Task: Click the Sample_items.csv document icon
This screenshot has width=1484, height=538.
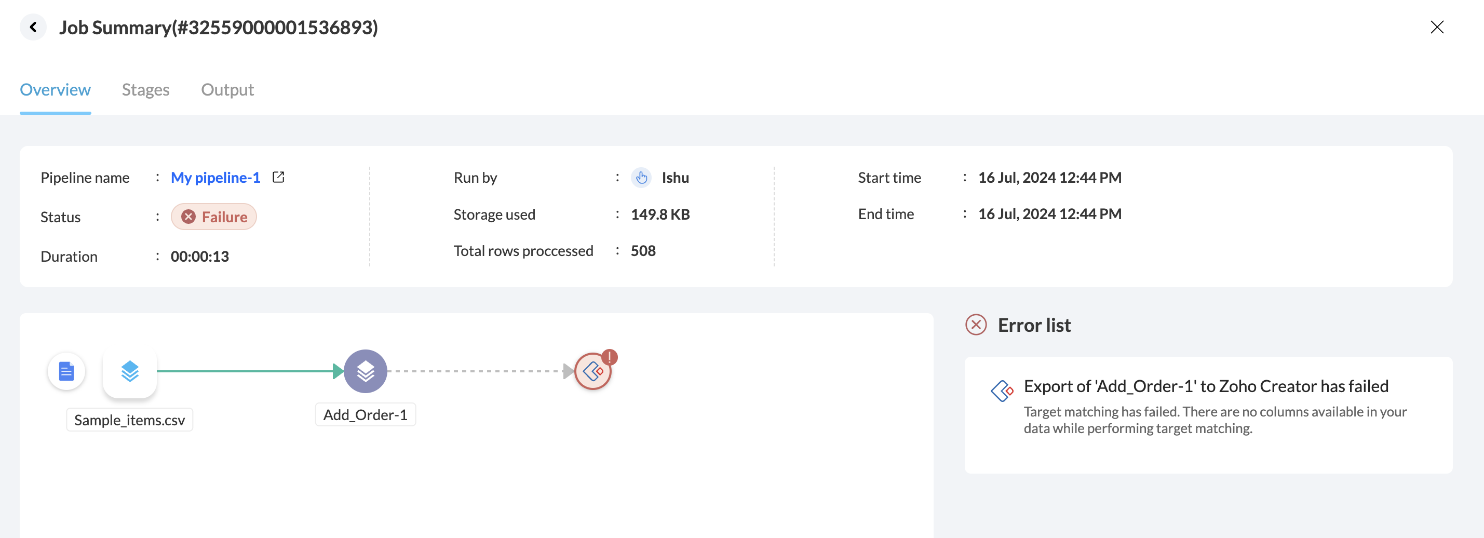Action: coord(66,371)
